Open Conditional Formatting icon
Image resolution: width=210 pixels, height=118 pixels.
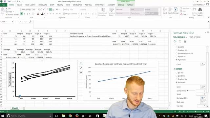pos(103,10)
